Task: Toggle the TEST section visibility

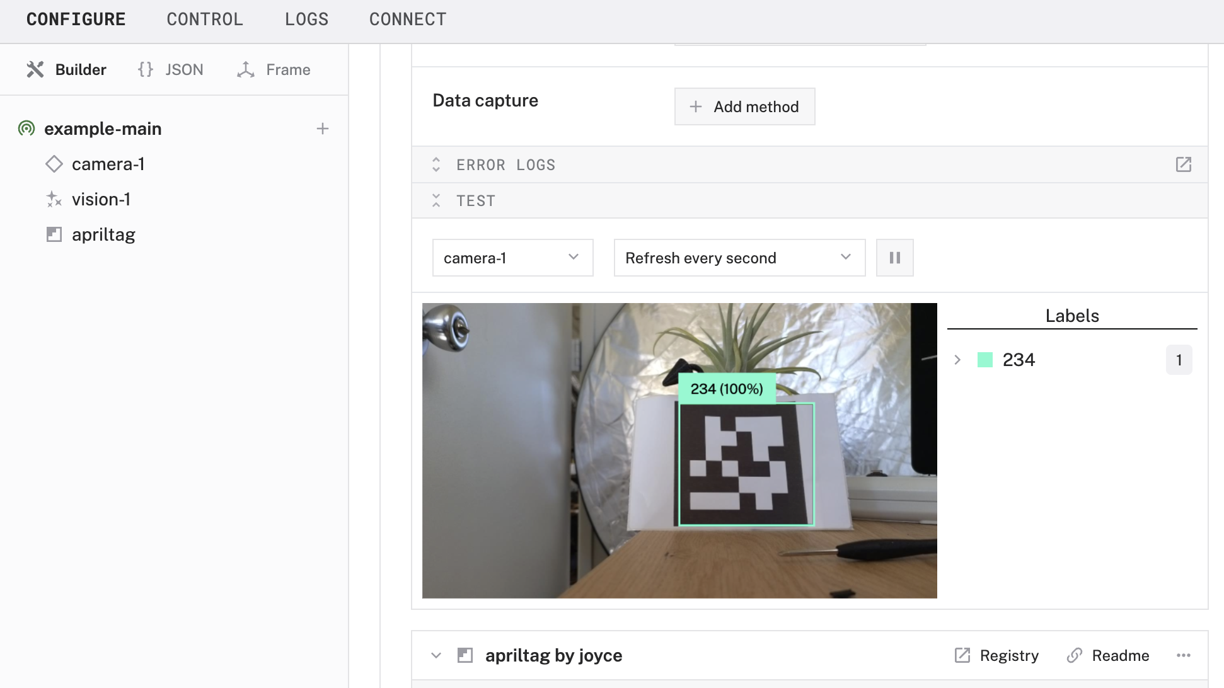Action: click(436, 200)
